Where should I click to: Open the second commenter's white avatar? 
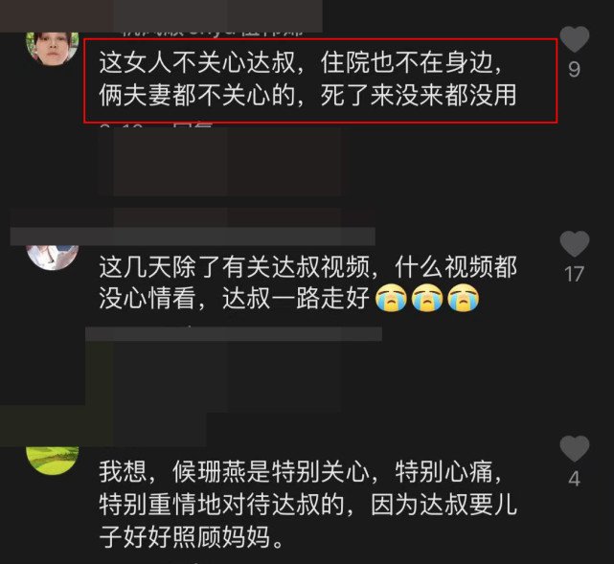(x=52, y=257)
